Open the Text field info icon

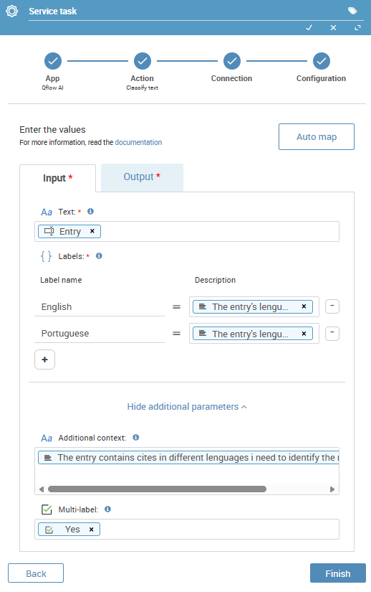[90, 212]
